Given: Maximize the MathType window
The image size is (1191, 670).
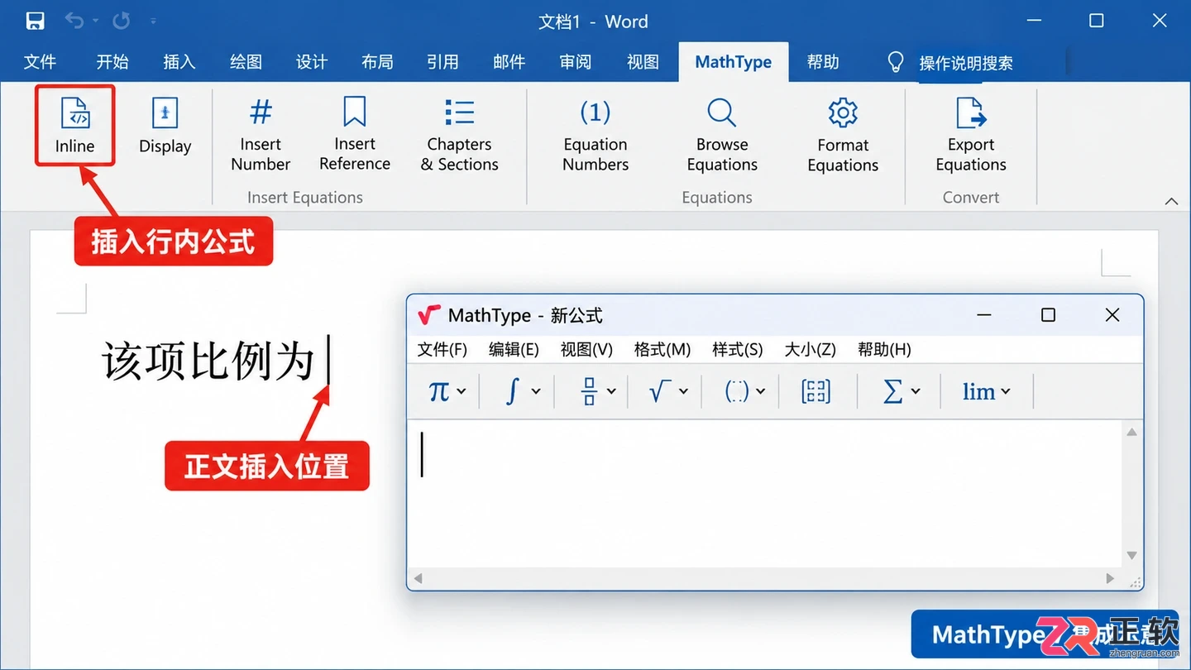Looking at the screenshot, I should (x=1048, y=314).
